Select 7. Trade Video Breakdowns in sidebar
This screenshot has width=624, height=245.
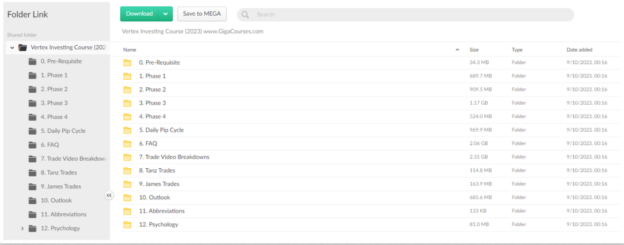coord(73,159)
